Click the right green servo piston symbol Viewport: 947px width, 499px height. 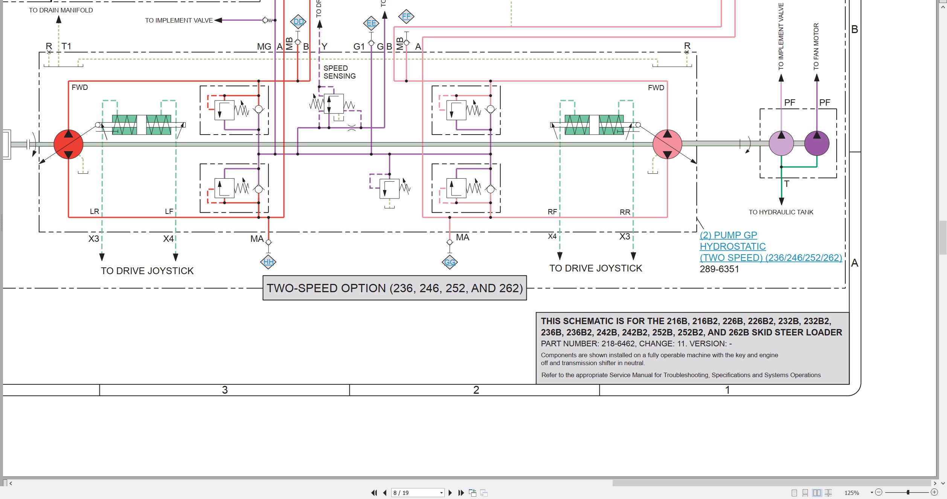[x=594, y=125]
